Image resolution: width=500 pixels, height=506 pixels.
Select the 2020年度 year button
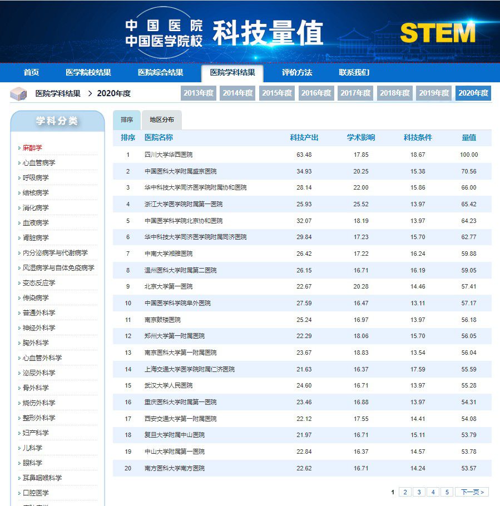(473, 93)
